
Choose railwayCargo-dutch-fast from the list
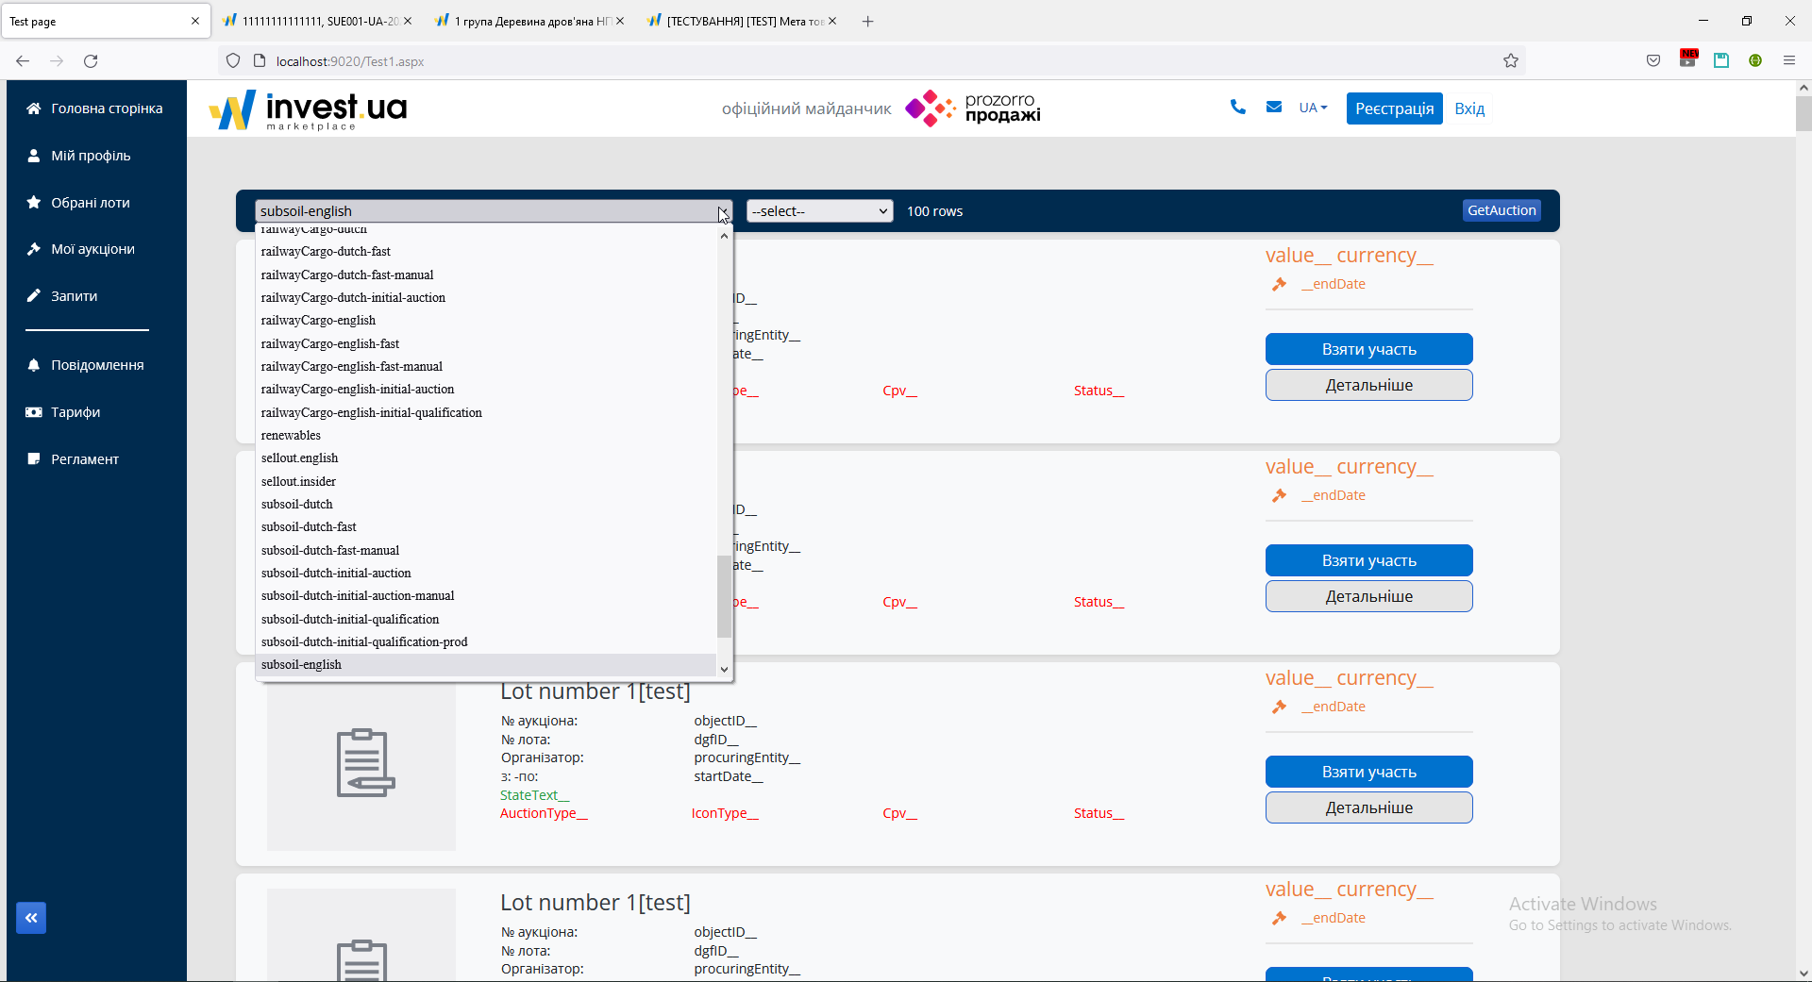point(486,252)
